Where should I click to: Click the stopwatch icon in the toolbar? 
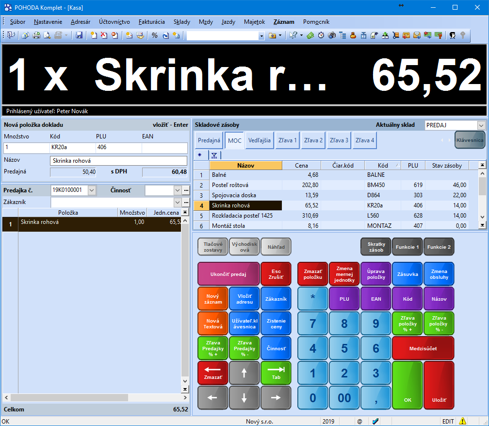click(321, 35)
